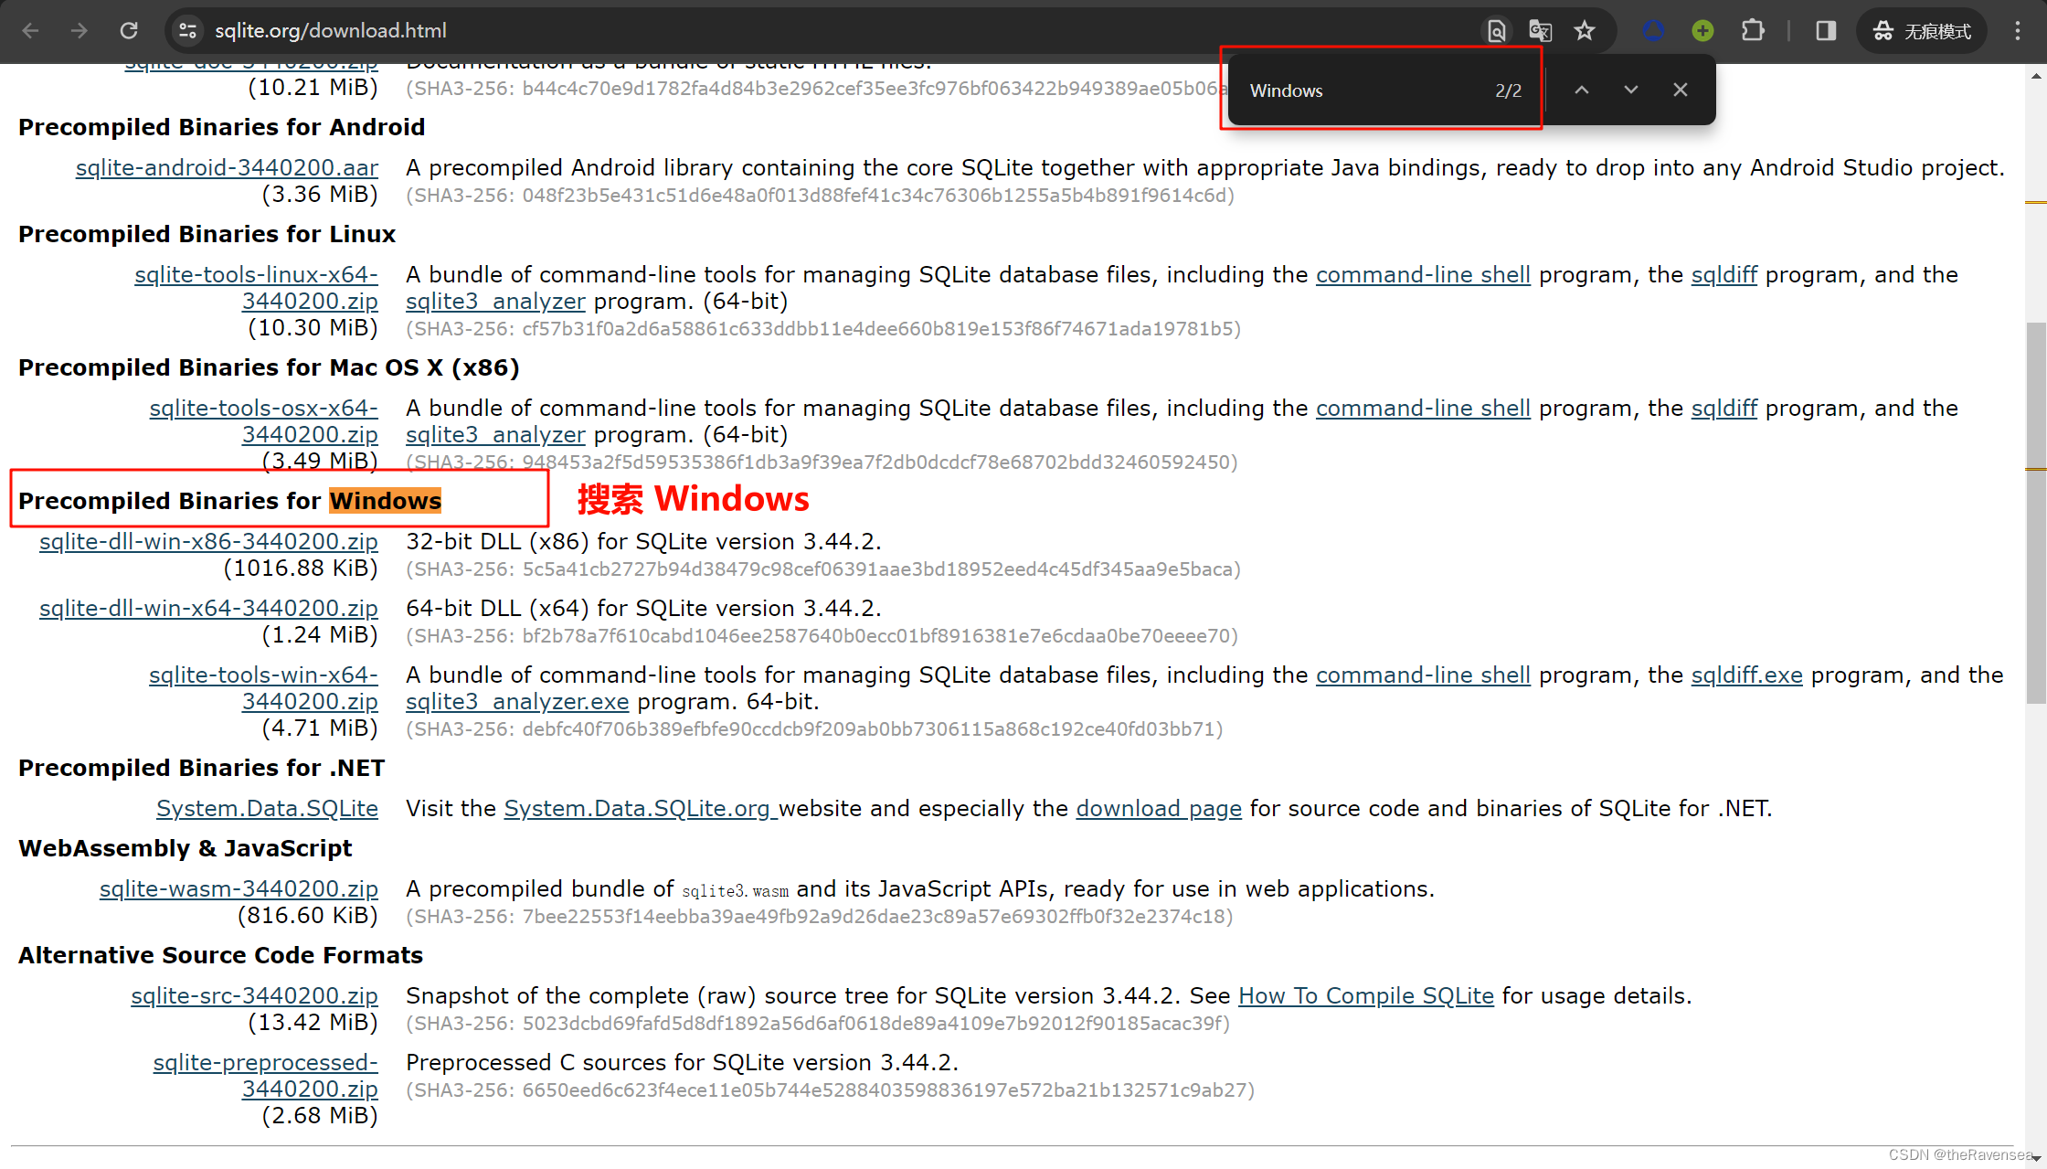This screenshot has height=1169, width=2047.
Task: Click the Precompiled Binaries for Mac OS X (x86) heading
Action: pyautogui.click(x=269, y=367)
